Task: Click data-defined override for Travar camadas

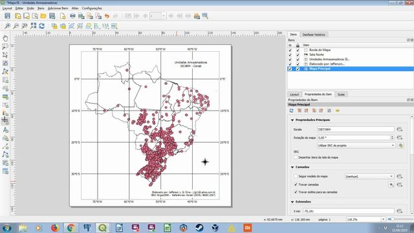Action: click(x=400, y=184)
